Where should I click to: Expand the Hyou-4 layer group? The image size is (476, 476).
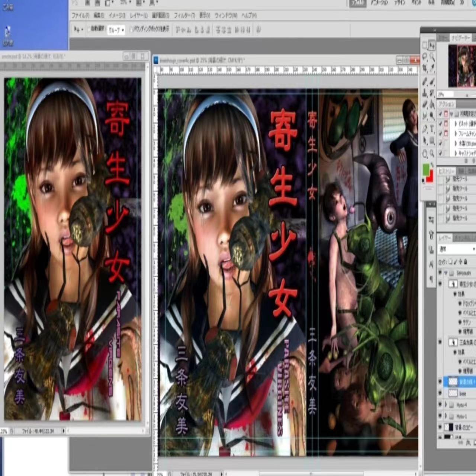point(446,405)
